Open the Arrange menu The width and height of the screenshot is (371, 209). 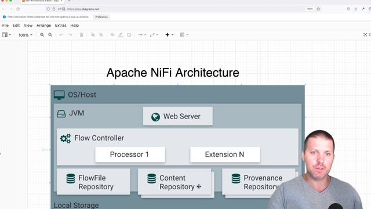coord(44,26)
